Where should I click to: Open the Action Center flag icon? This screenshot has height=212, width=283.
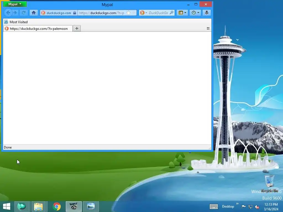point(243,206)
